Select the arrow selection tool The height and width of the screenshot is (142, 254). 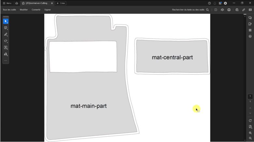[x=6, y=21]
